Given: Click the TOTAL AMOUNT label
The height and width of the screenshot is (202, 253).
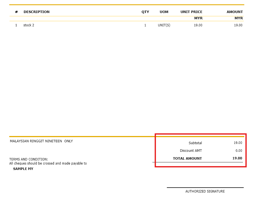Looking at the screenshot, I should [x=187, y=159].
